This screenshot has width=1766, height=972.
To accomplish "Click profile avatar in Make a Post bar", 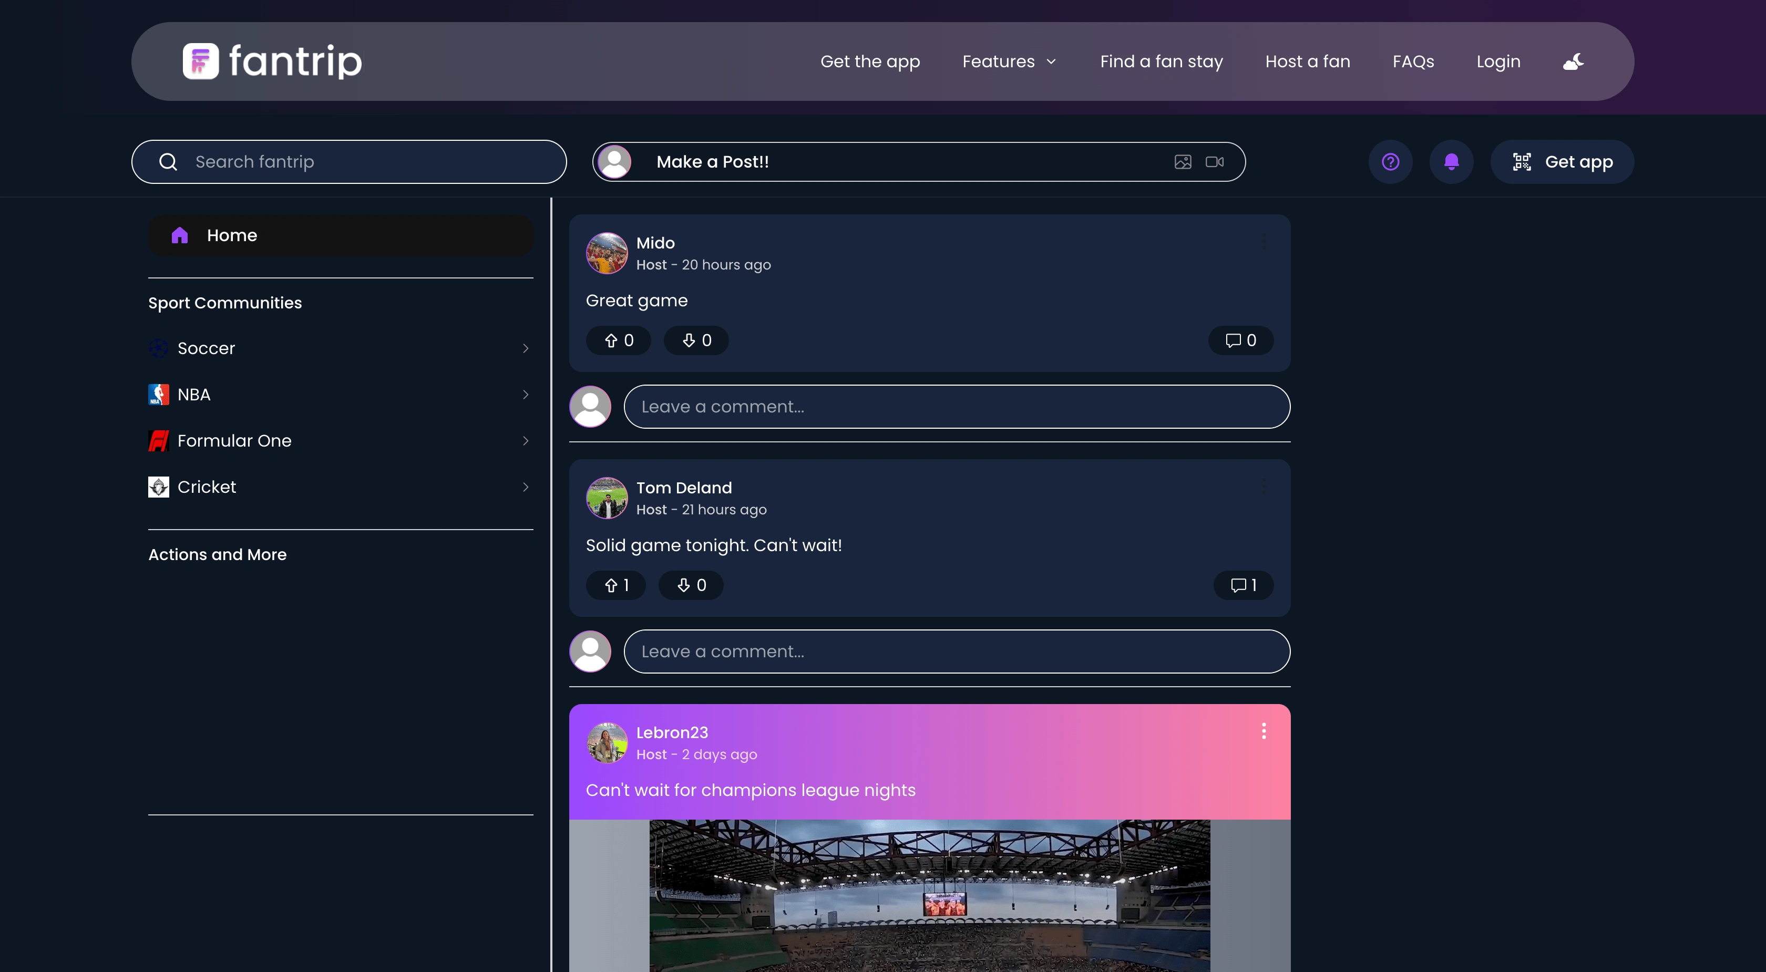I will [614, 162].
